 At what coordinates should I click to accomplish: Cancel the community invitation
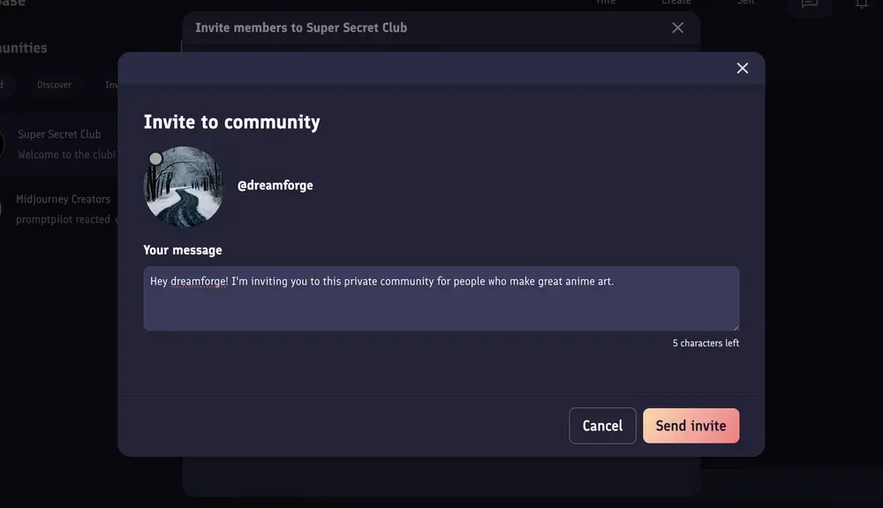[602, 426]
